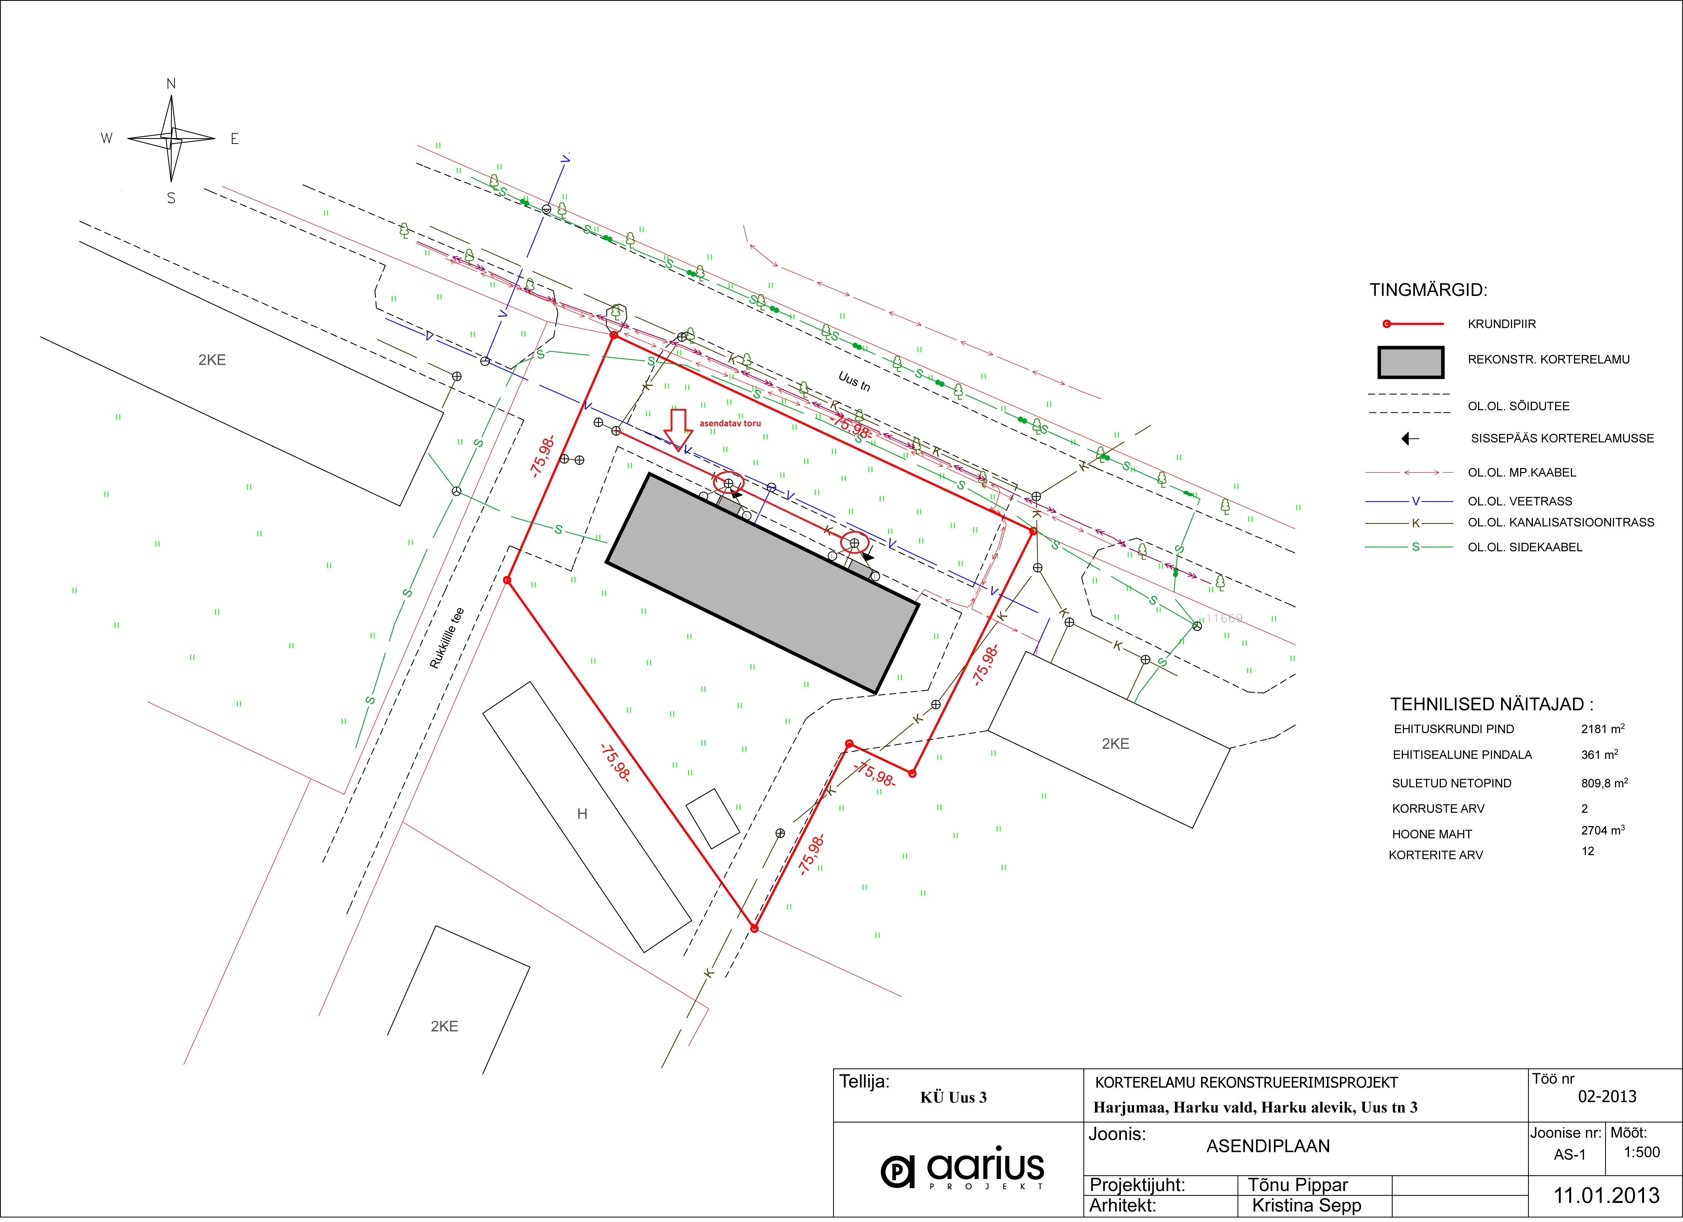The image size is (1683, 1222).
Task: Click the black entrance arrow in the legend
Action: tap(1410, 439)
